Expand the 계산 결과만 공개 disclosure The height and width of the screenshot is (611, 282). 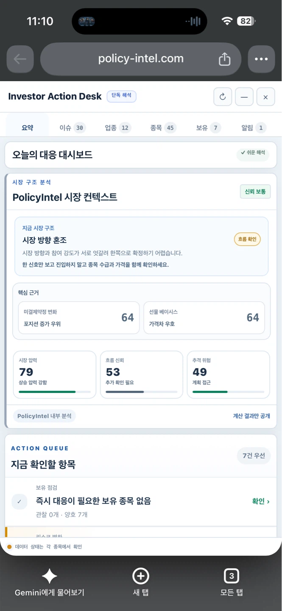(251, 416)
